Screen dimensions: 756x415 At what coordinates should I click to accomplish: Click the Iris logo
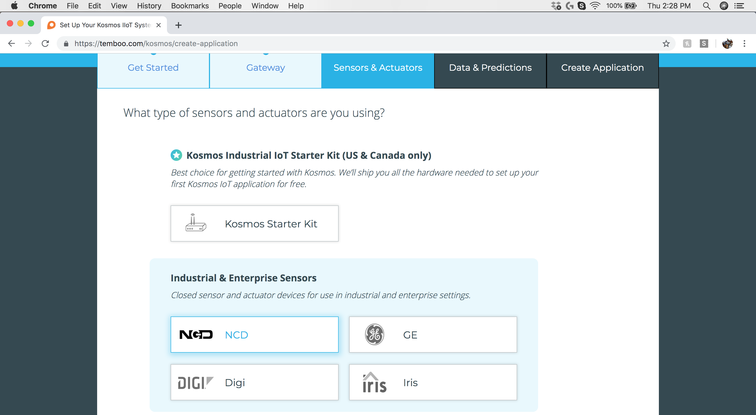pos(374,382)
